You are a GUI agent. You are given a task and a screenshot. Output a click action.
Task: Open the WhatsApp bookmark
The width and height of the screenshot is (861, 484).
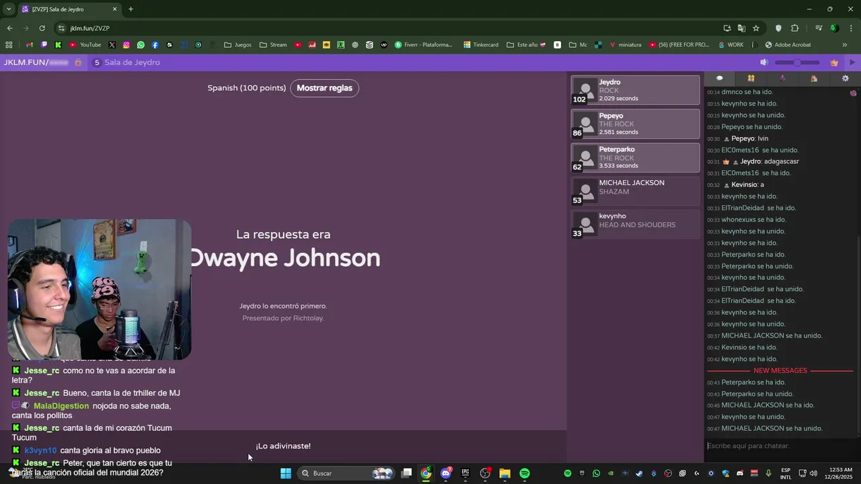141,45
